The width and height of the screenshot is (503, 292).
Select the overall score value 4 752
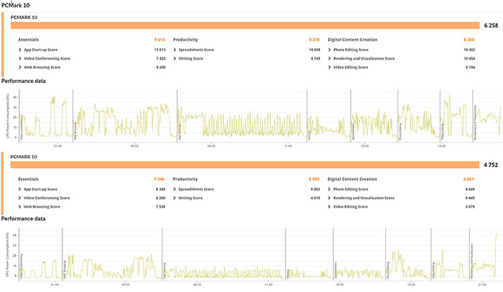pyautogui.click(x=491, y=165)
